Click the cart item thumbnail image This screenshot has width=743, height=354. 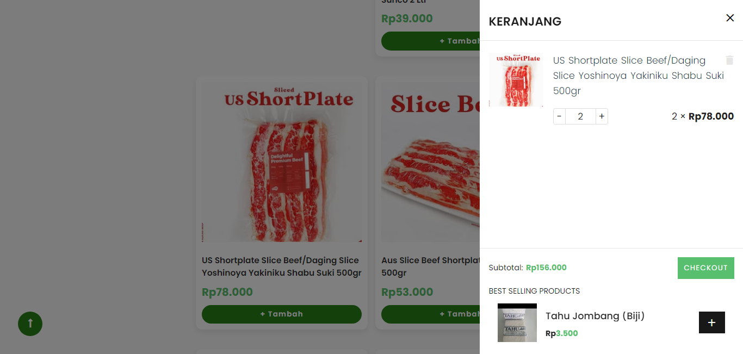click(516, 79)
